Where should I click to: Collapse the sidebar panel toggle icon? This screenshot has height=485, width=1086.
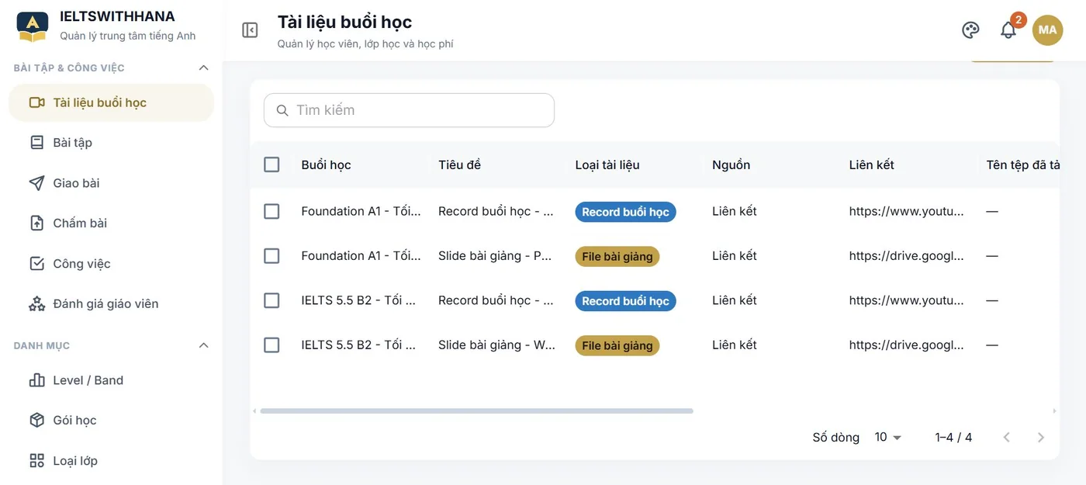[250, 30]
